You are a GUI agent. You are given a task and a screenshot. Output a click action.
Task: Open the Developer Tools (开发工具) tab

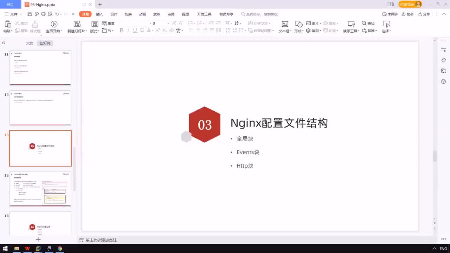point(204,14)
